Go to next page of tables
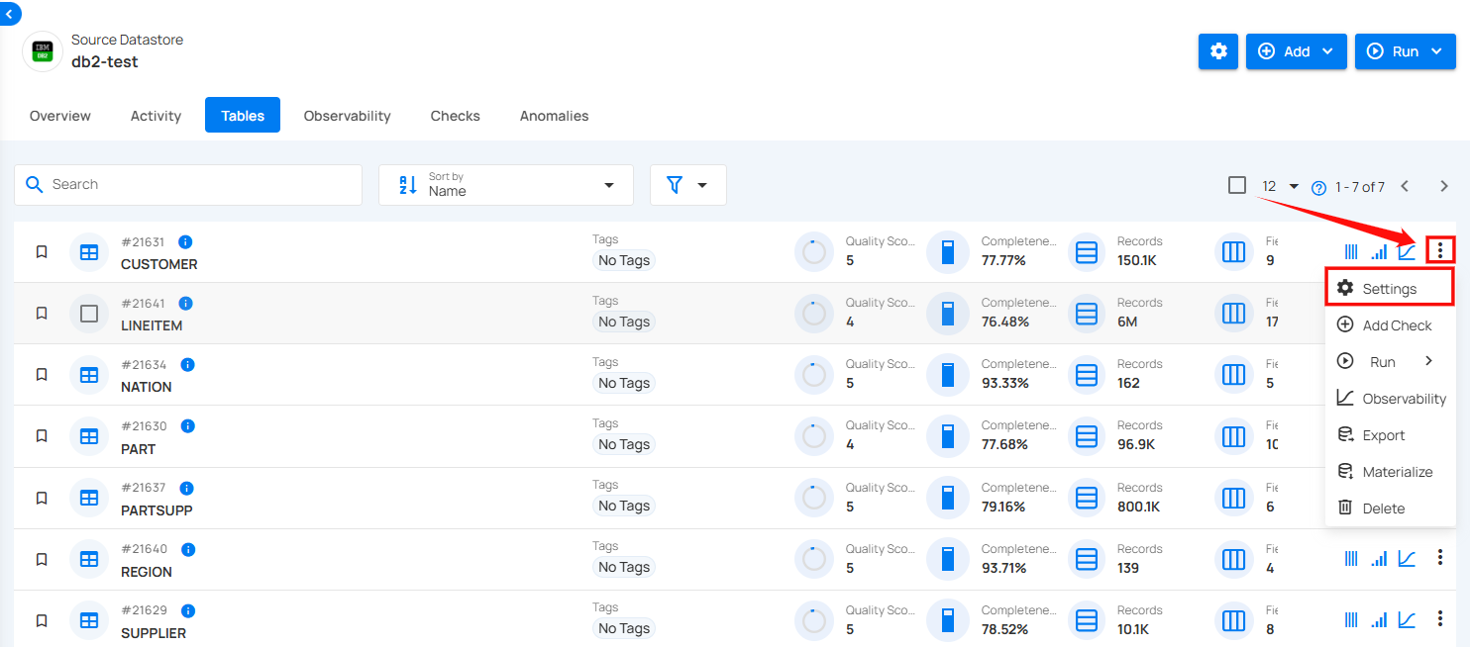 (x=1443, y=186)
